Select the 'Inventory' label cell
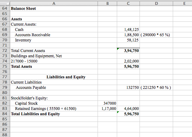 54,40
